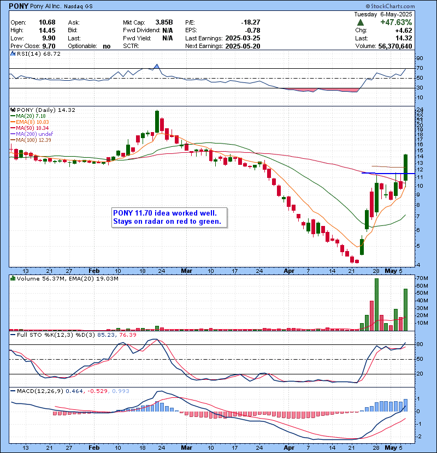Viewport: 437px width, 453px height.
Task: Click the MA(20) 7.18 legend entry
Action: pyautogui.click(x=28, y=116)
